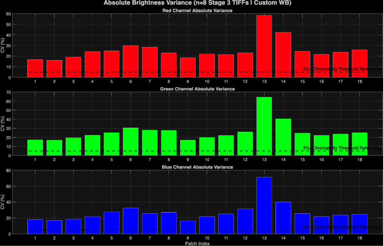The width and height of the screenshot is (384, 246).
Task: Select the threshold reference text in the green chart
Action: (341, 148)
